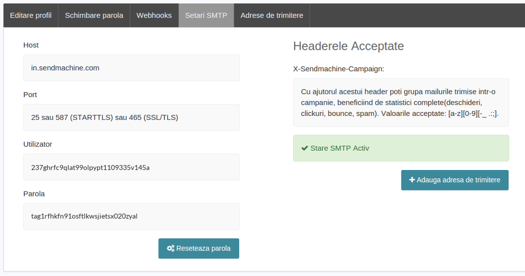Click the Adauga adresa de trimitere button

tap(454, 180)
